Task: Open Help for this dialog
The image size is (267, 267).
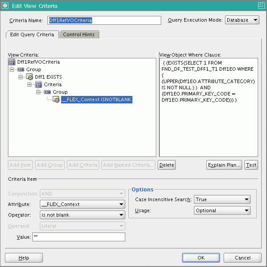Action: pos(24,258)
